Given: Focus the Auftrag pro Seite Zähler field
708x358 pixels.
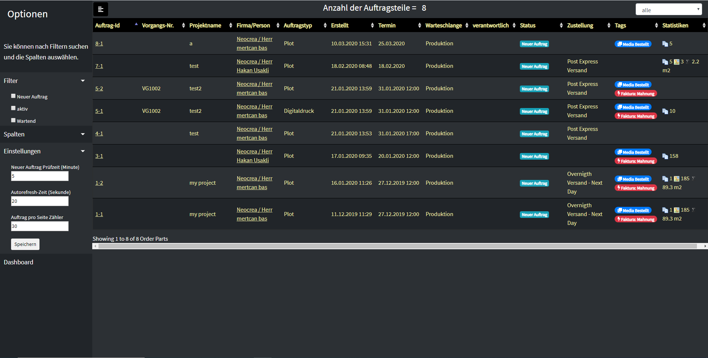Looking at the screenshot, I should (40, 226).
